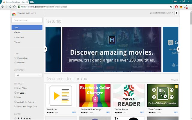
Task: Click The Old Reader thumbnail image
Action: click(x=129, y=95)
